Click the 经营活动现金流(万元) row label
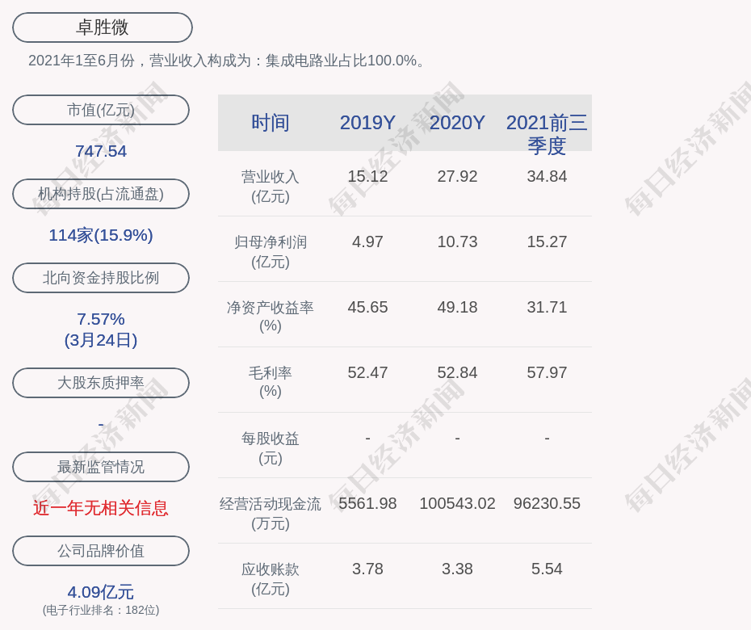This screenshot has height=630, width=751. tap(271, 514)
